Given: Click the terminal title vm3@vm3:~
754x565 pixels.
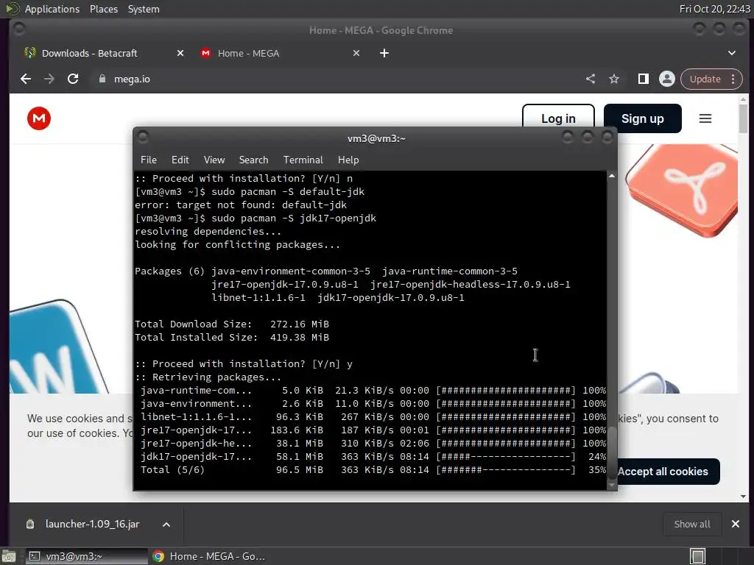Looking at the screenshot, I should tap(376, 138).
